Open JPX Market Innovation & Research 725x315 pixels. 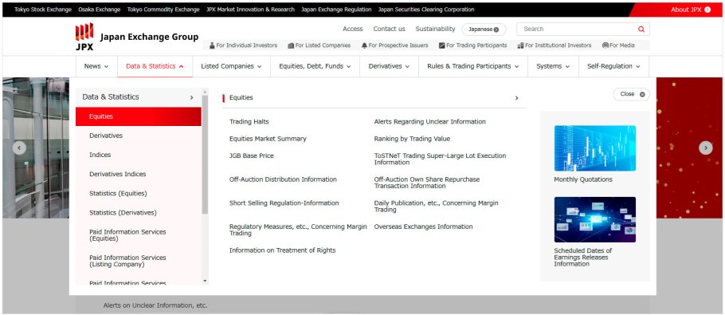coord(251,10)
